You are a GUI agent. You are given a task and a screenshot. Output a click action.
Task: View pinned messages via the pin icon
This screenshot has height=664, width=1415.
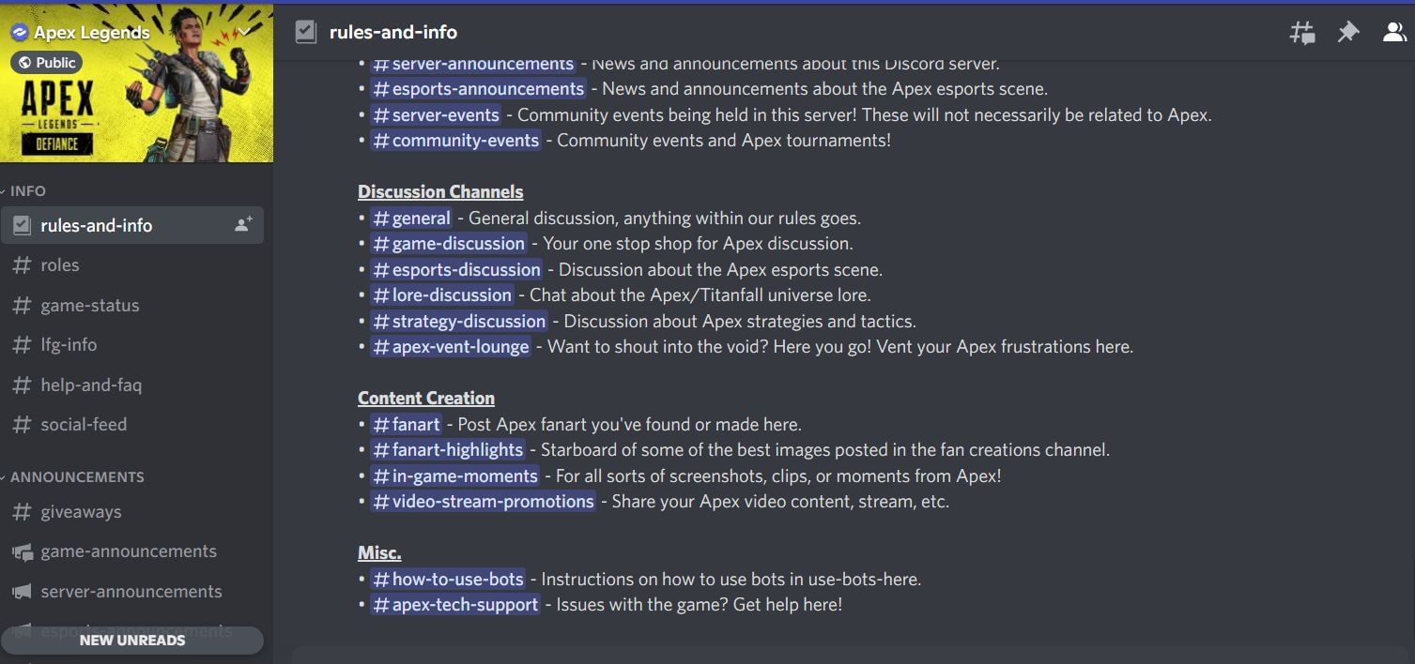point(1348,32)
